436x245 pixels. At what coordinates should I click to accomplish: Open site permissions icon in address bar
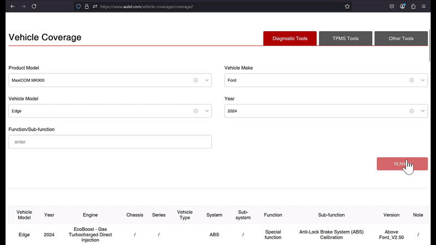[x=95, y=7]
